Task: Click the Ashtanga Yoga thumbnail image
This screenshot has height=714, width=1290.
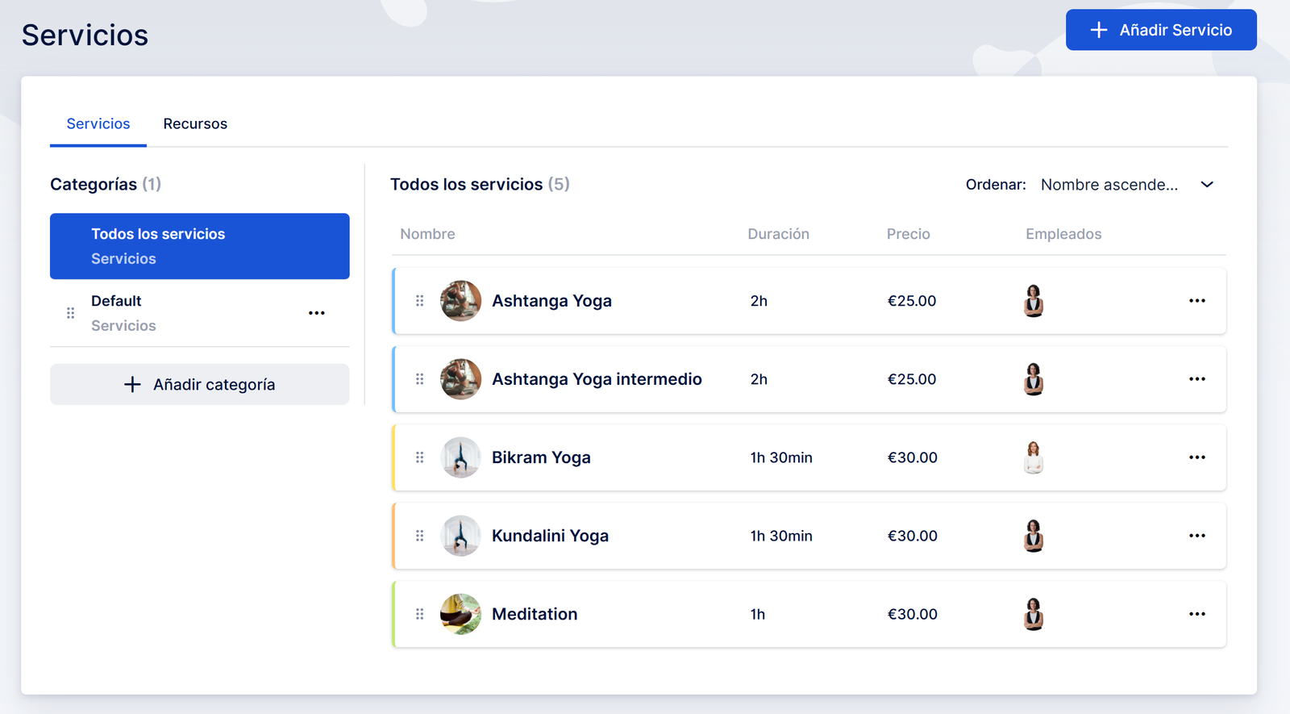Action: pos(460,301)
